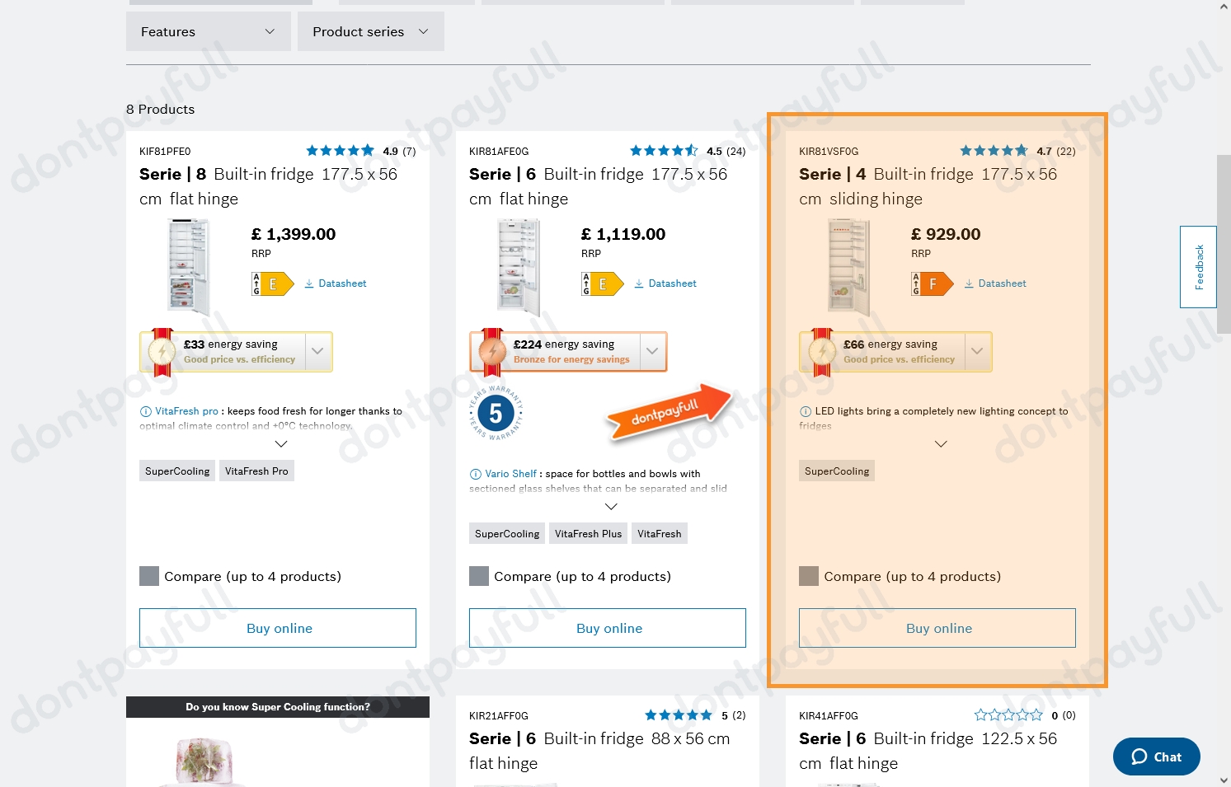
Task: Open Serie 4 Built-in fridge sliding hinge title
Action: tap(928, 186)
